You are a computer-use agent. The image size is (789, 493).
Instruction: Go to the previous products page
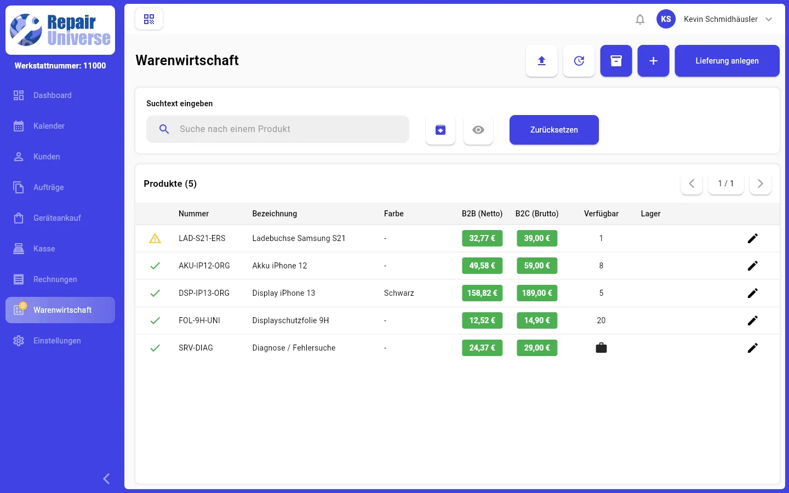(691, 184)
